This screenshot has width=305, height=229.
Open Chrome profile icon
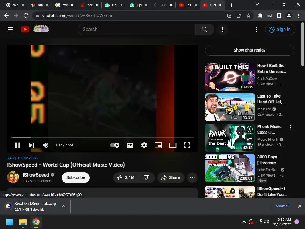289,16
